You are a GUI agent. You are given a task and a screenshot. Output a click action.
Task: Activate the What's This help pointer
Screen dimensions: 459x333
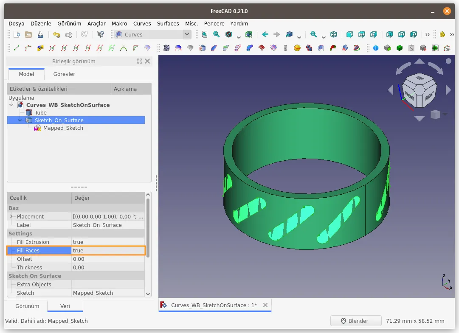coord(100,34)
